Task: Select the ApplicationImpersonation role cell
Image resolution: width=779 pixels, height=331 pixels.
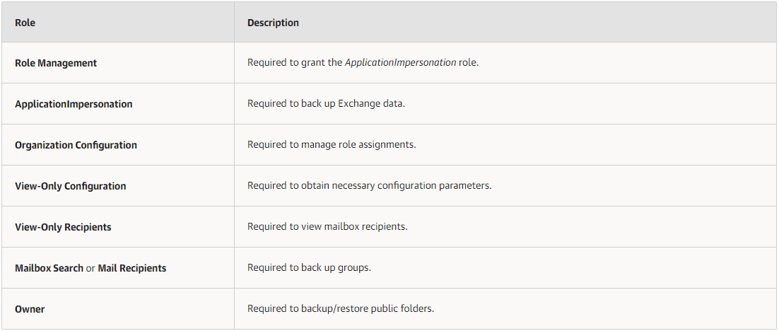Action: click(118, 104)
